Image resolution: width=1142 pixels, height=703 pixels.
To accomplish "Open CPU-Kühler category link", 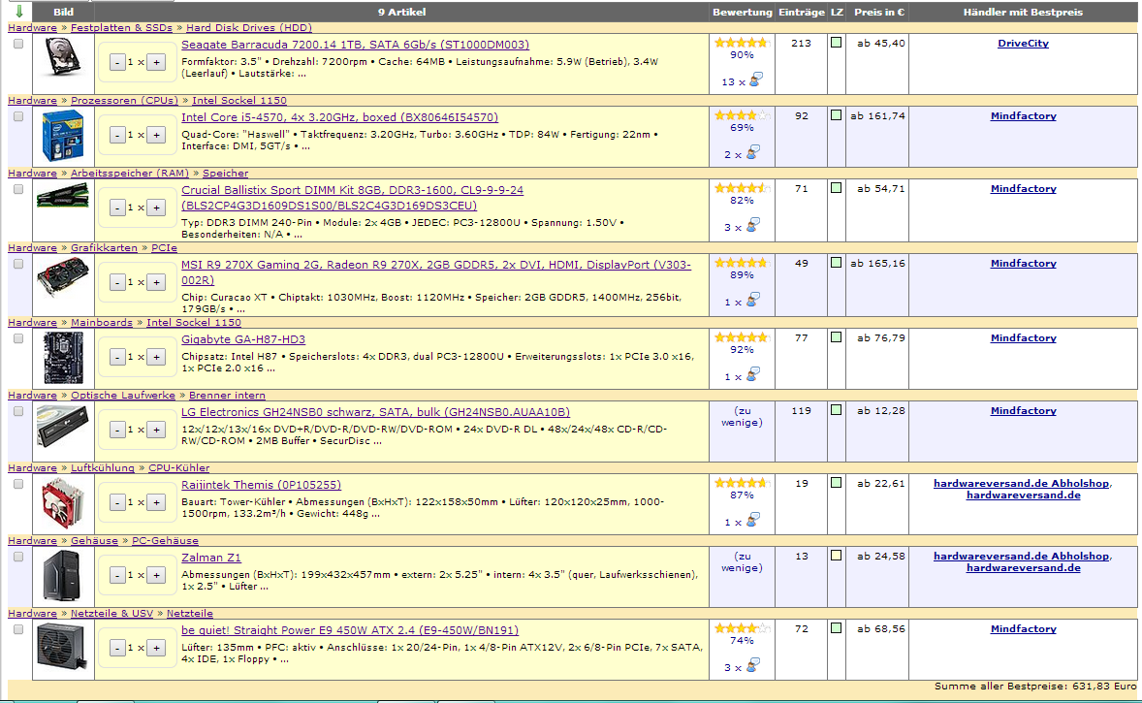I will click(x=179, y=467).
